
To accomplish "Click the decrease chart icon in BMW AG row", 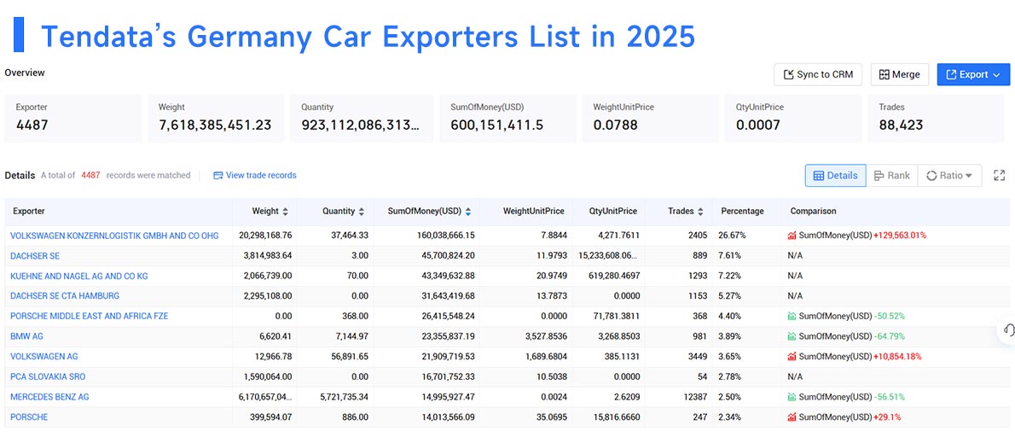I will point(792,336).
